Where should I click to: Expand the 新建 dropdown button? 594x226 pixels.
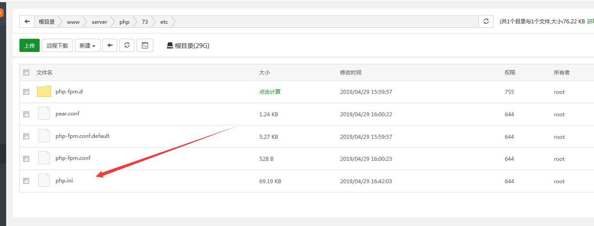(88, 45)
